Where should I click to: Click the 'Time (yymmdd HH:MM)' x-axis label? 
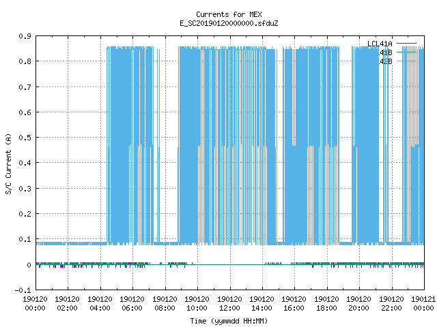click(x=229, y=321)
